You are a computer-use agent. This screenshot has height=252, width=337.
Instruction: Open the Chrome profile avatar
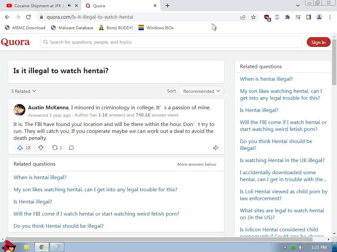pos(319,17)
